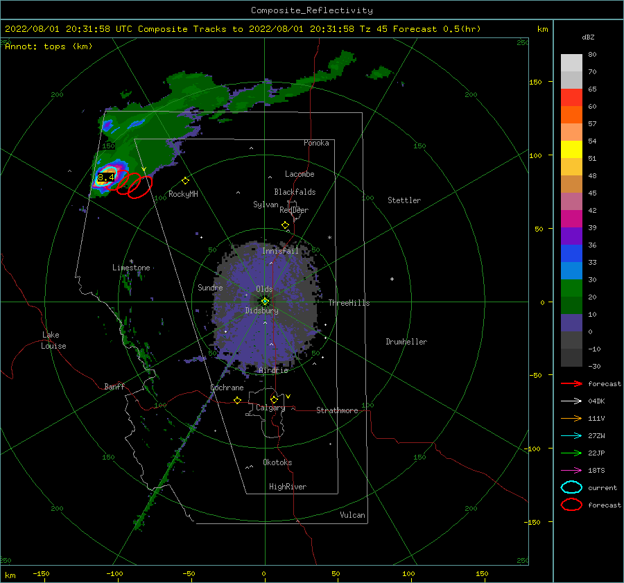Click the Airdrie city label

coord(273,370)
